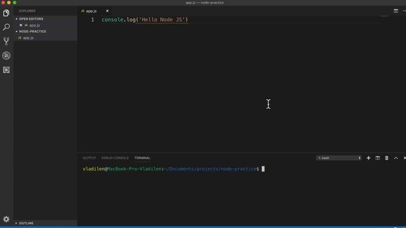Open the Extensions view
The height and width of the screenshot is (228, 406).
pos(6,70)
